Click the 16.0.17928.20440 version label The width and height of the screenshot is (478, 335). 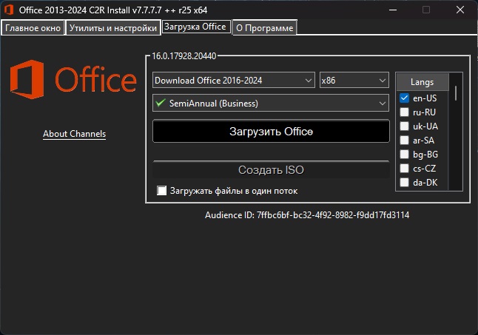click(184, 56)
